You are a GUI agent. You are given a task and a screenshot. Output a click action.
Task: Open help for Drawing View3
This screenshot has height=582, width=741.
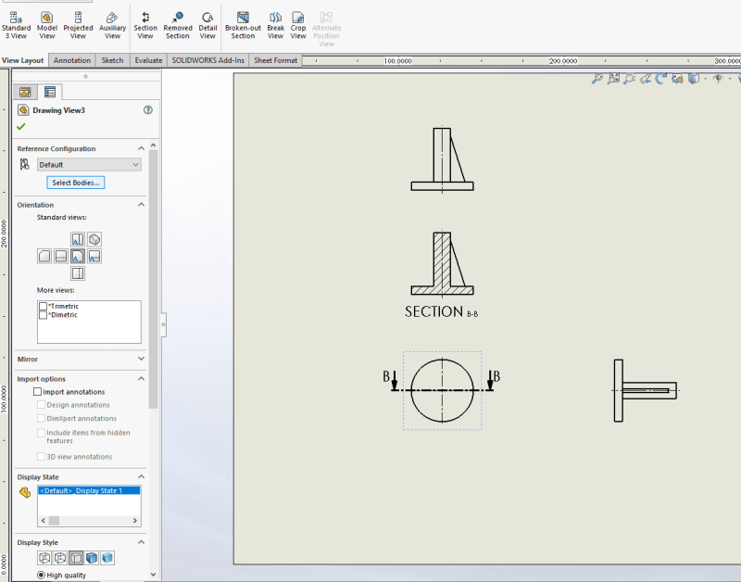click(148, 110)
